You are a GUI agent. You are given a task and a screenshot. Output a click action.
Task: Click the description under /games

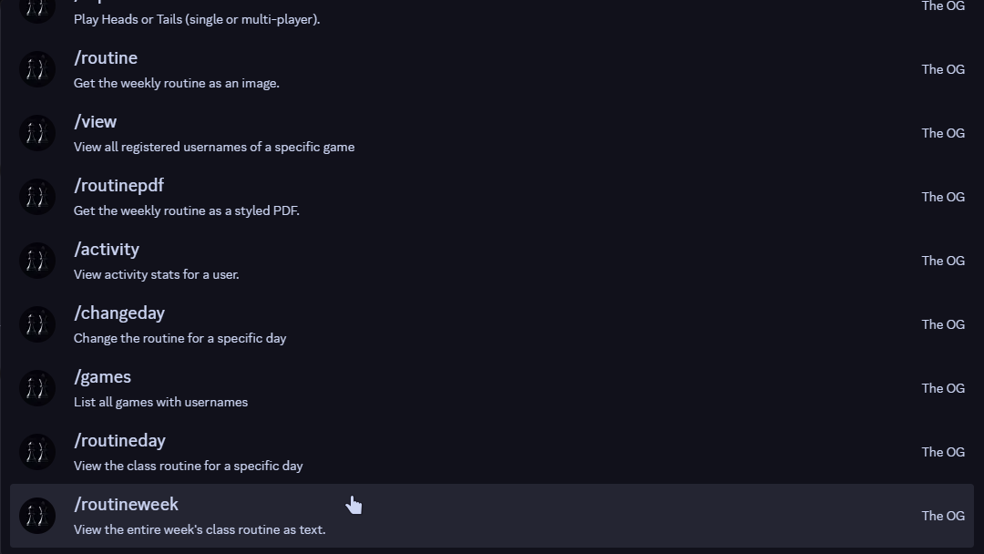pos(160,402)
